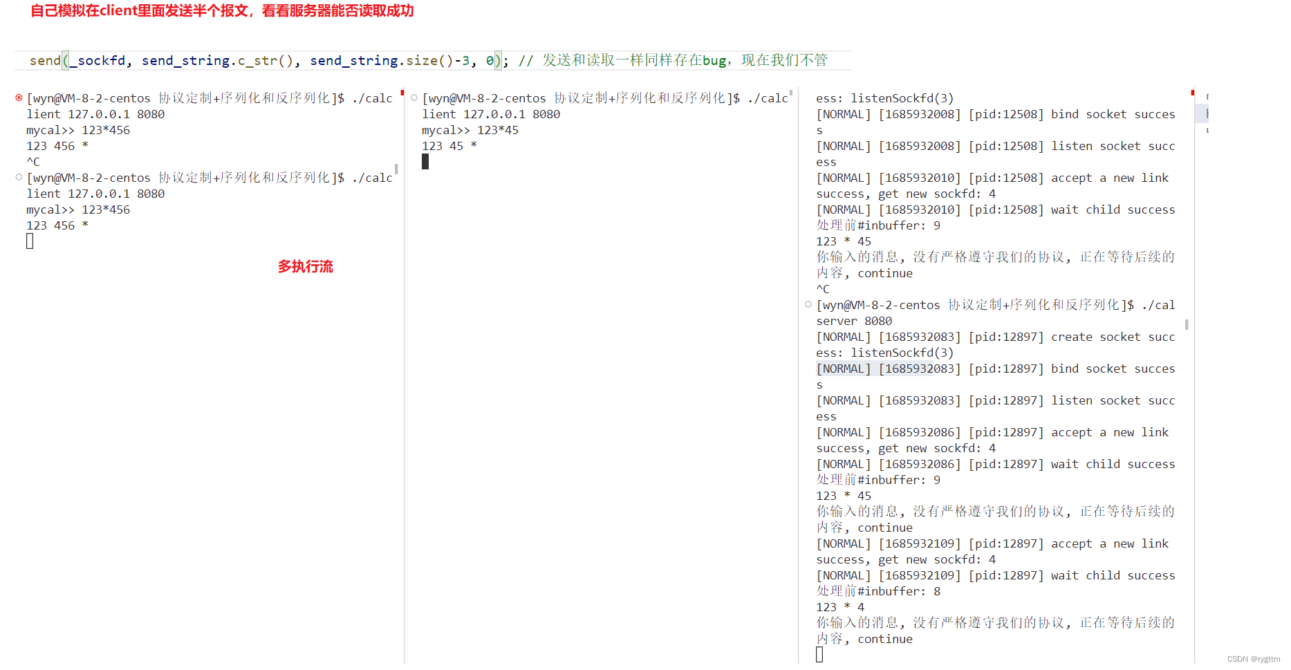The image size is (1291, 670).
Task: Click '[1685932109] [pid:12897] wait child success' line
Action: pos(996,575)
